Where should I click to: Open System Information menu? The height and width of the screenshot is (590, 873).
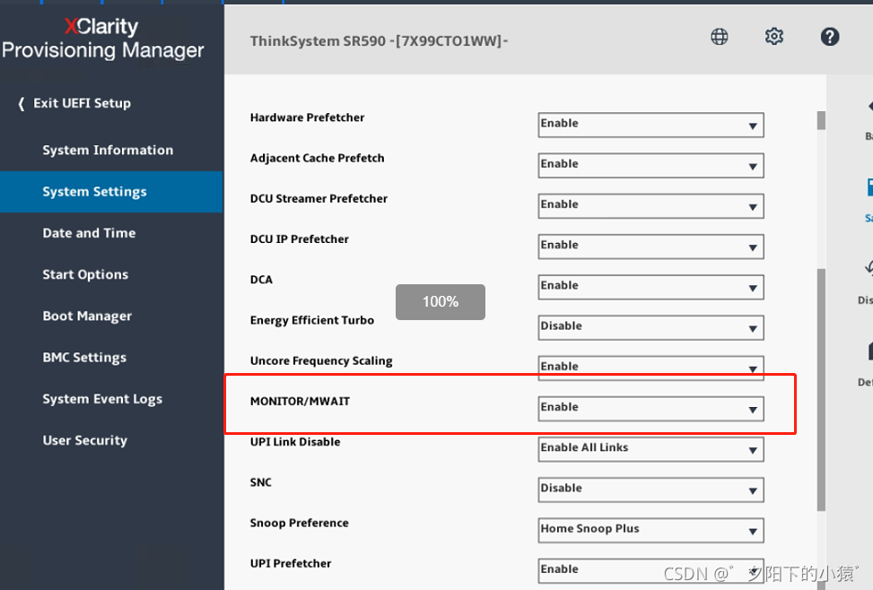pos(108,151)
